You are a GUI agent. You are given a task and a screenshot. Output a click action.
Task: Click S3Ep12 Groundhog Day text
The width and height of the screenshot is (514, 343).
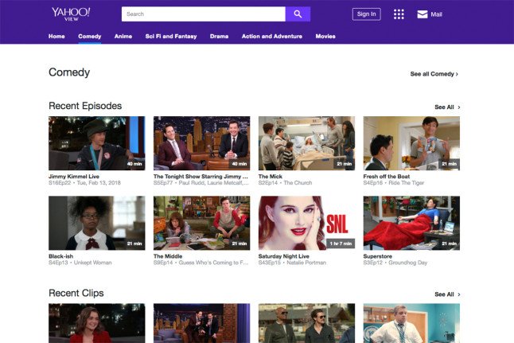(x=395, y=263)
